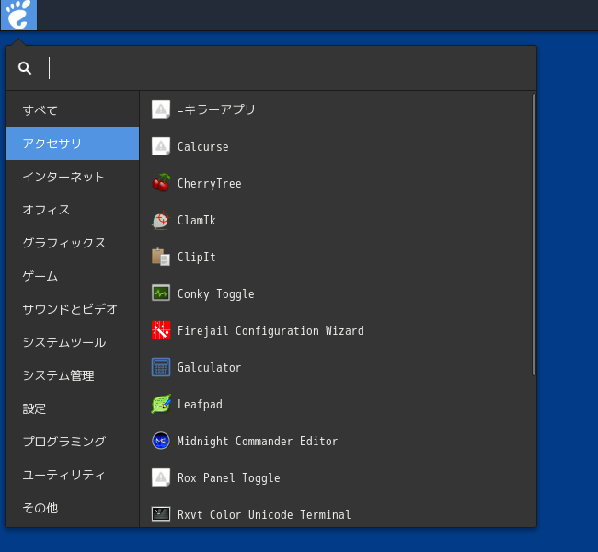
Task: Click the Midnight Commander Editor label
Action: click(x=258, y=441)
